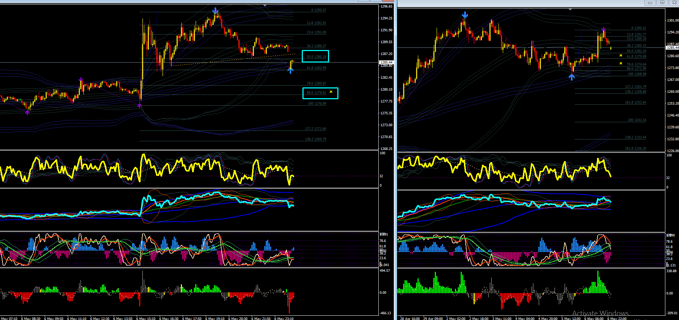Click the 138.2 1258.88 Fibonacci label
This screenshot has width=679, height=320.
point(635,92)
